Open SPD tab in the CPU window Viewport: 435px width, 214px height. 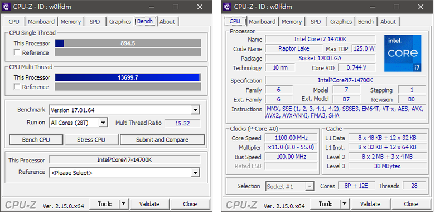point(316,22)
